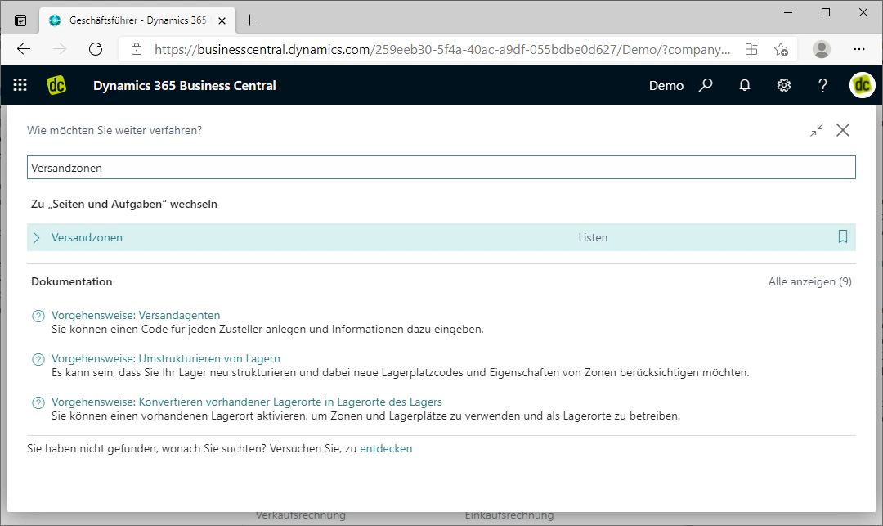Viewport: 883px width, 526px height.
Task: Collapse the search dialog with shrink arrows
Action: tap(817, 130)
